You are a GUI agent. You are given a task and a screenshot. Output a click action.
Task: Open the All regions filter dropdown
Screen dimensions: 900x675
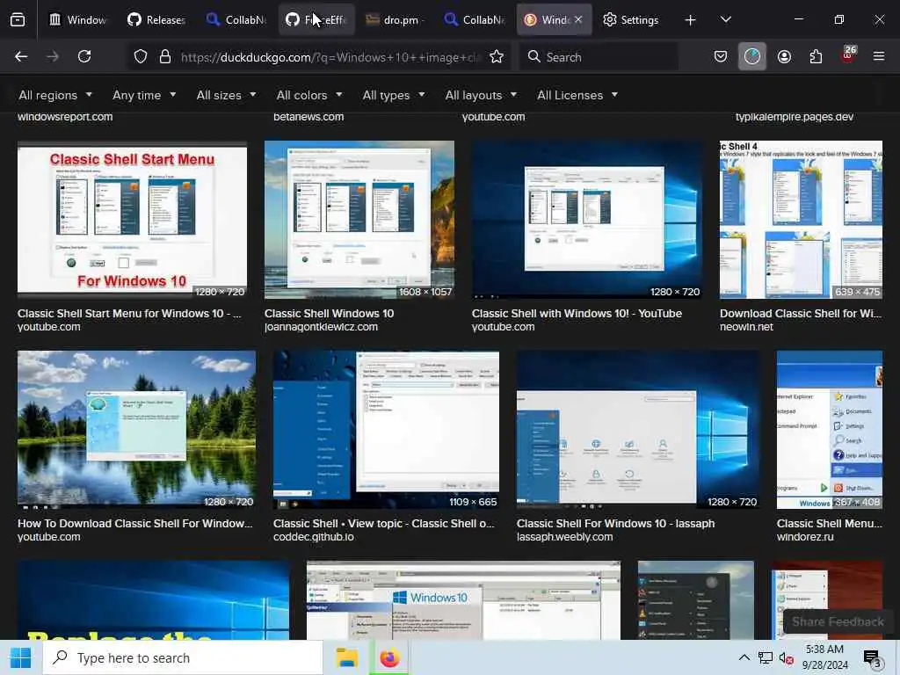point(55,95)
